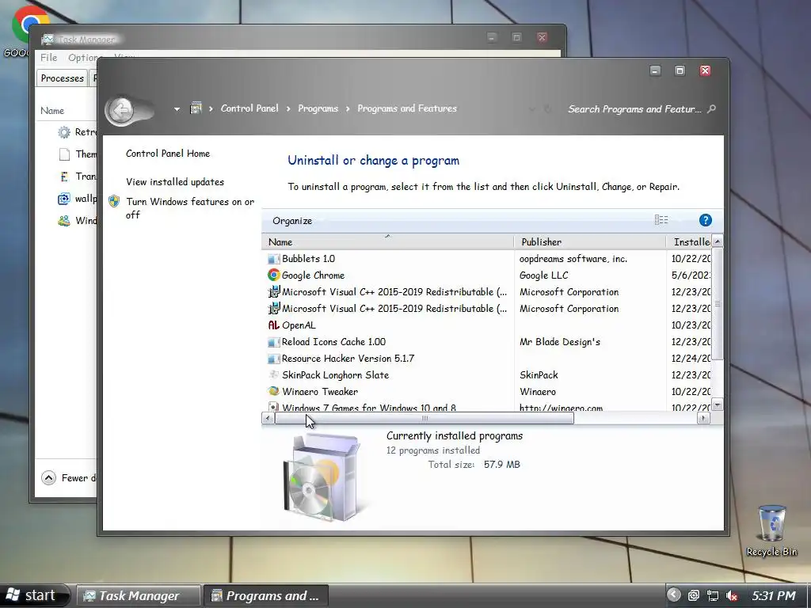The height and width of the screenshot is (608, 811).
Task: Select Resource Hacker Version 5.1.7 entry
Action: coord(348,359)
